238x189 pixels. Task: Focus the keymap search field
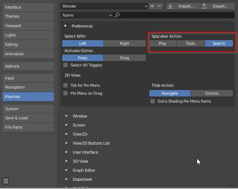tap(174, 15)
